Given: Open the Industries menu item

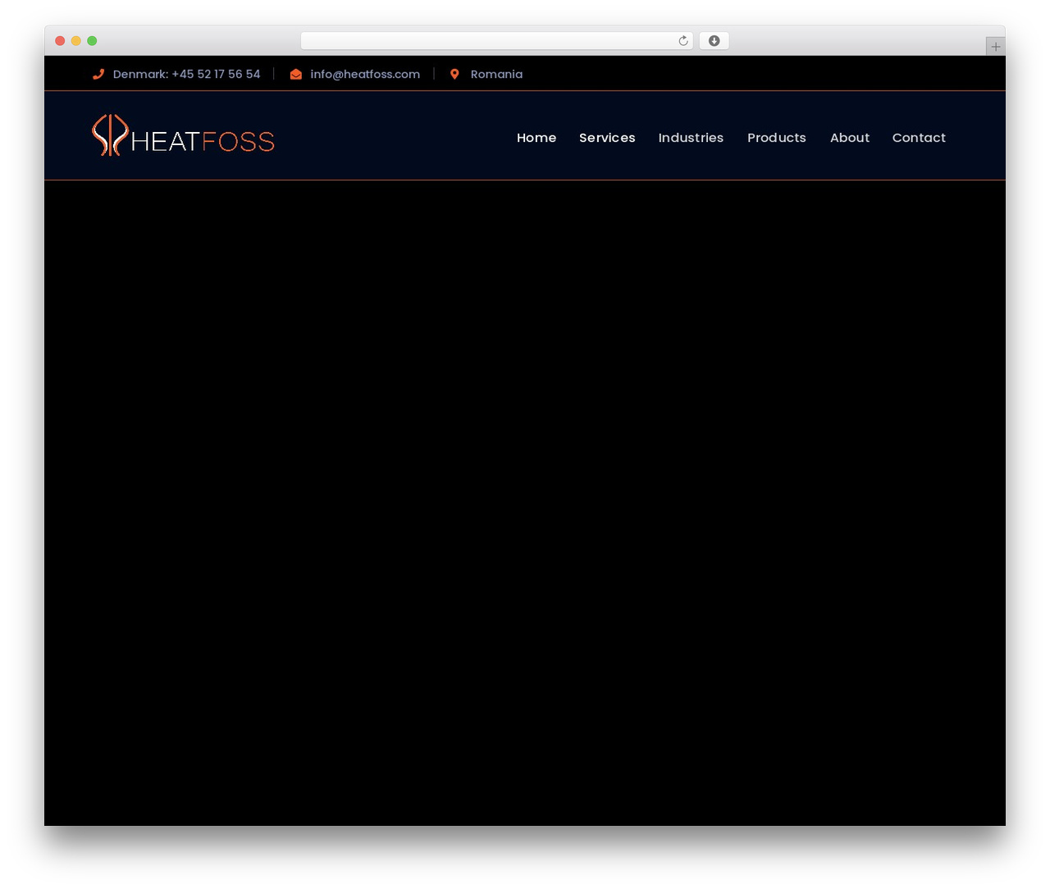Looking at the screenshot, I should pyautogui.click(x=691, y=138).
